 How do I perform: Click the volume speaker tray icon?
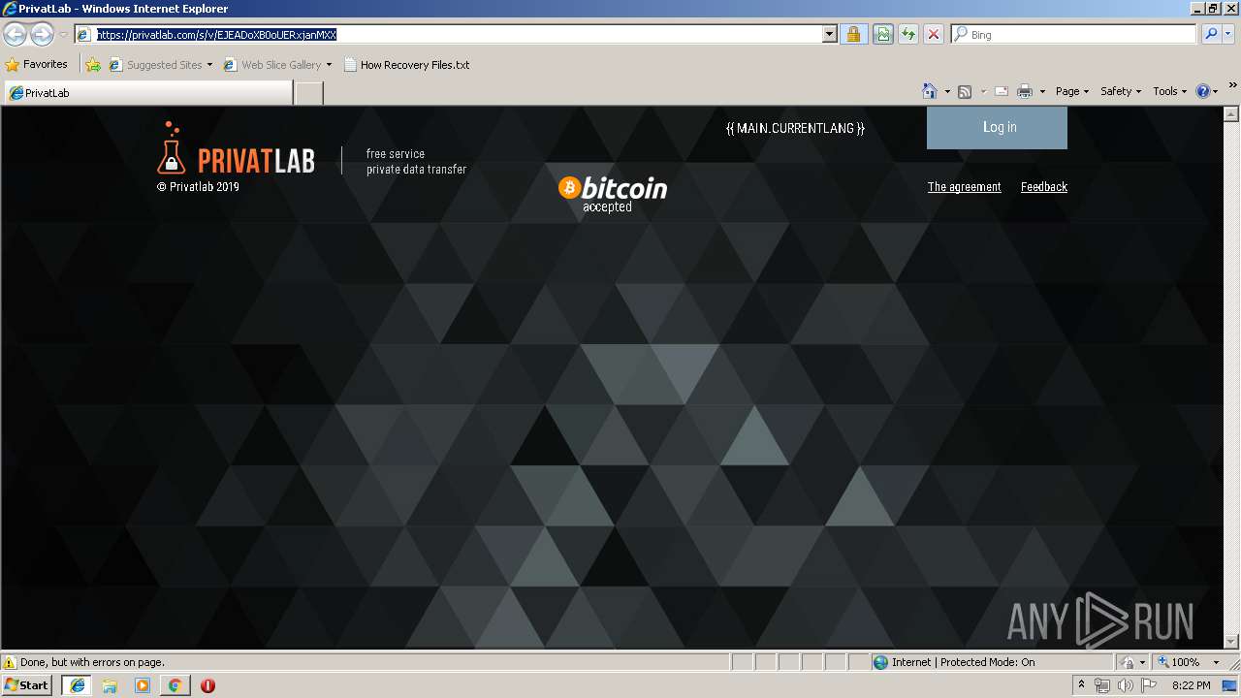tap(1126, 685)
